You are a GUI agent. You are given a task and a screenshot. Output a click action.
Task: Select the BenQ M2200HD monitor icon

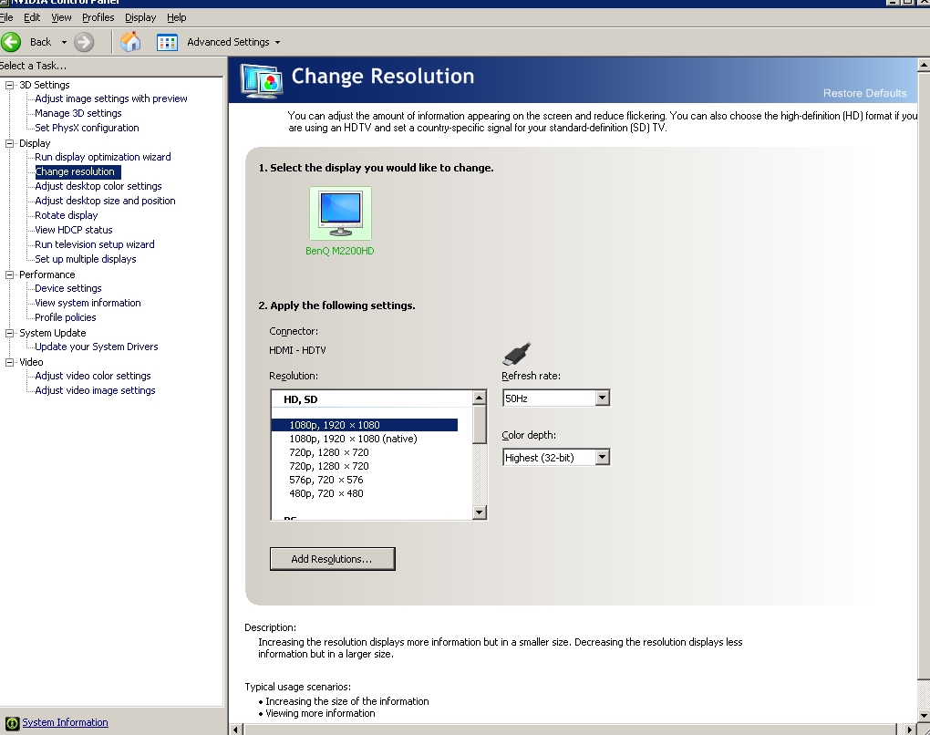tap(340, 213)
